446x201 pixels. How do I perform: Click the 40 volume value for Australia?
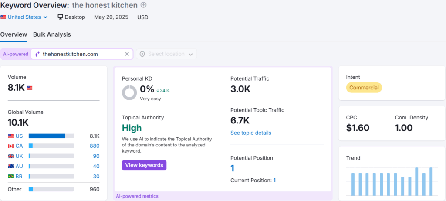(x=96, y=166)
